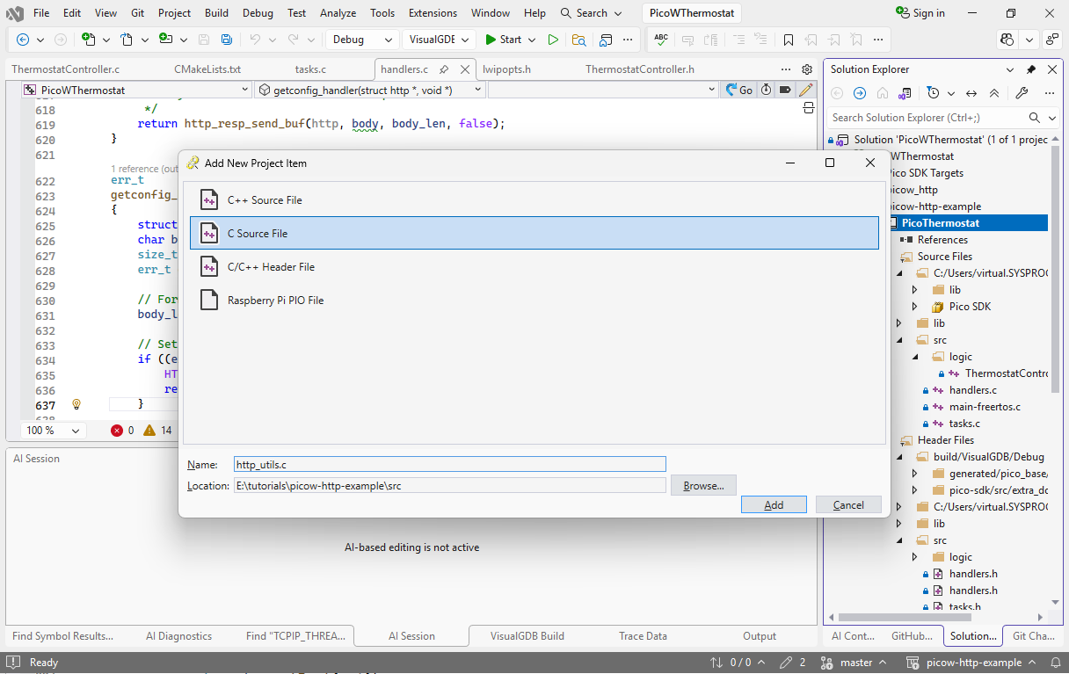Toggle pin on the handlers.c tab
Screen dimensions: 1069x674
click(444, 69)
